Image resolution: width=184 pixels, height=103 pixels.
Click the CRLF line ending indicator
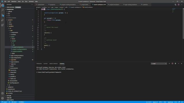click(x=165, y=102)
